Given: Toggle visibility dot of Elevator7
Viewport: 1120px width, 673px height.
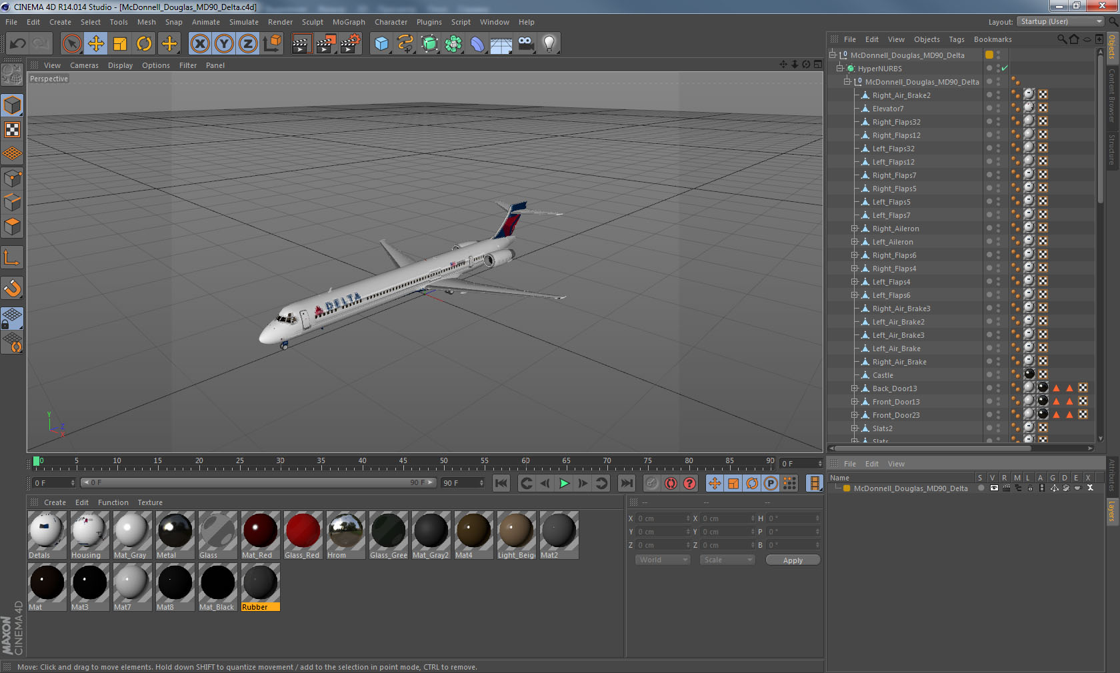Looking at the screenshot, I should [x=989, y=107].
